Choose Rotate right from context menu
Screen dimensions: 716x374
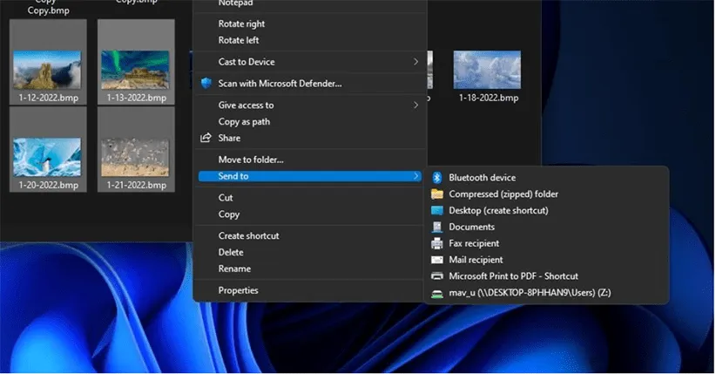241,24
